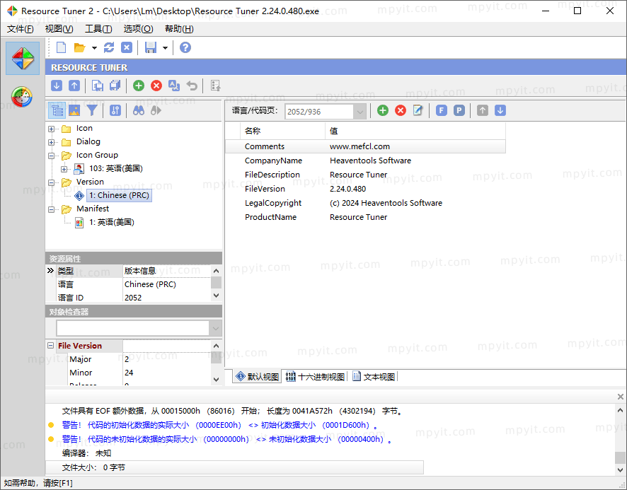Collapse the Manifest folder in the tree
This screenshot has height=490, width=627.
coord(51,209)
